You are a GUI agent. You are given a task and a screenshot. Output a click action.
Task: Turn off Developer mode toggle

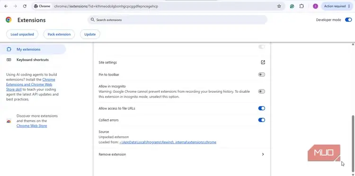348,20
